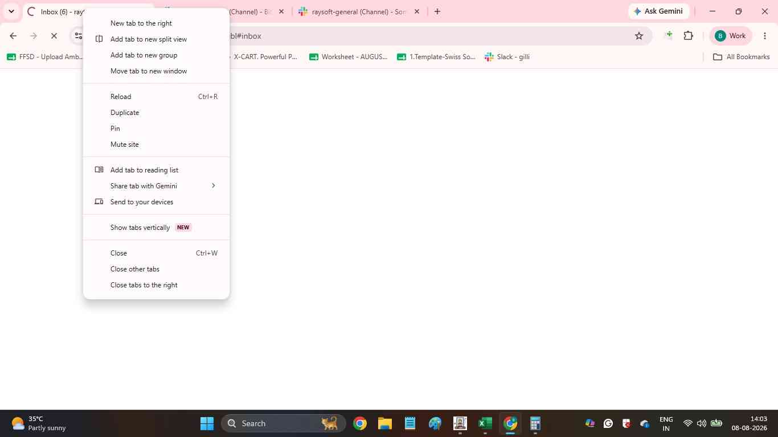Close the raysoft-general Slack tab

(x=417, y=11)
